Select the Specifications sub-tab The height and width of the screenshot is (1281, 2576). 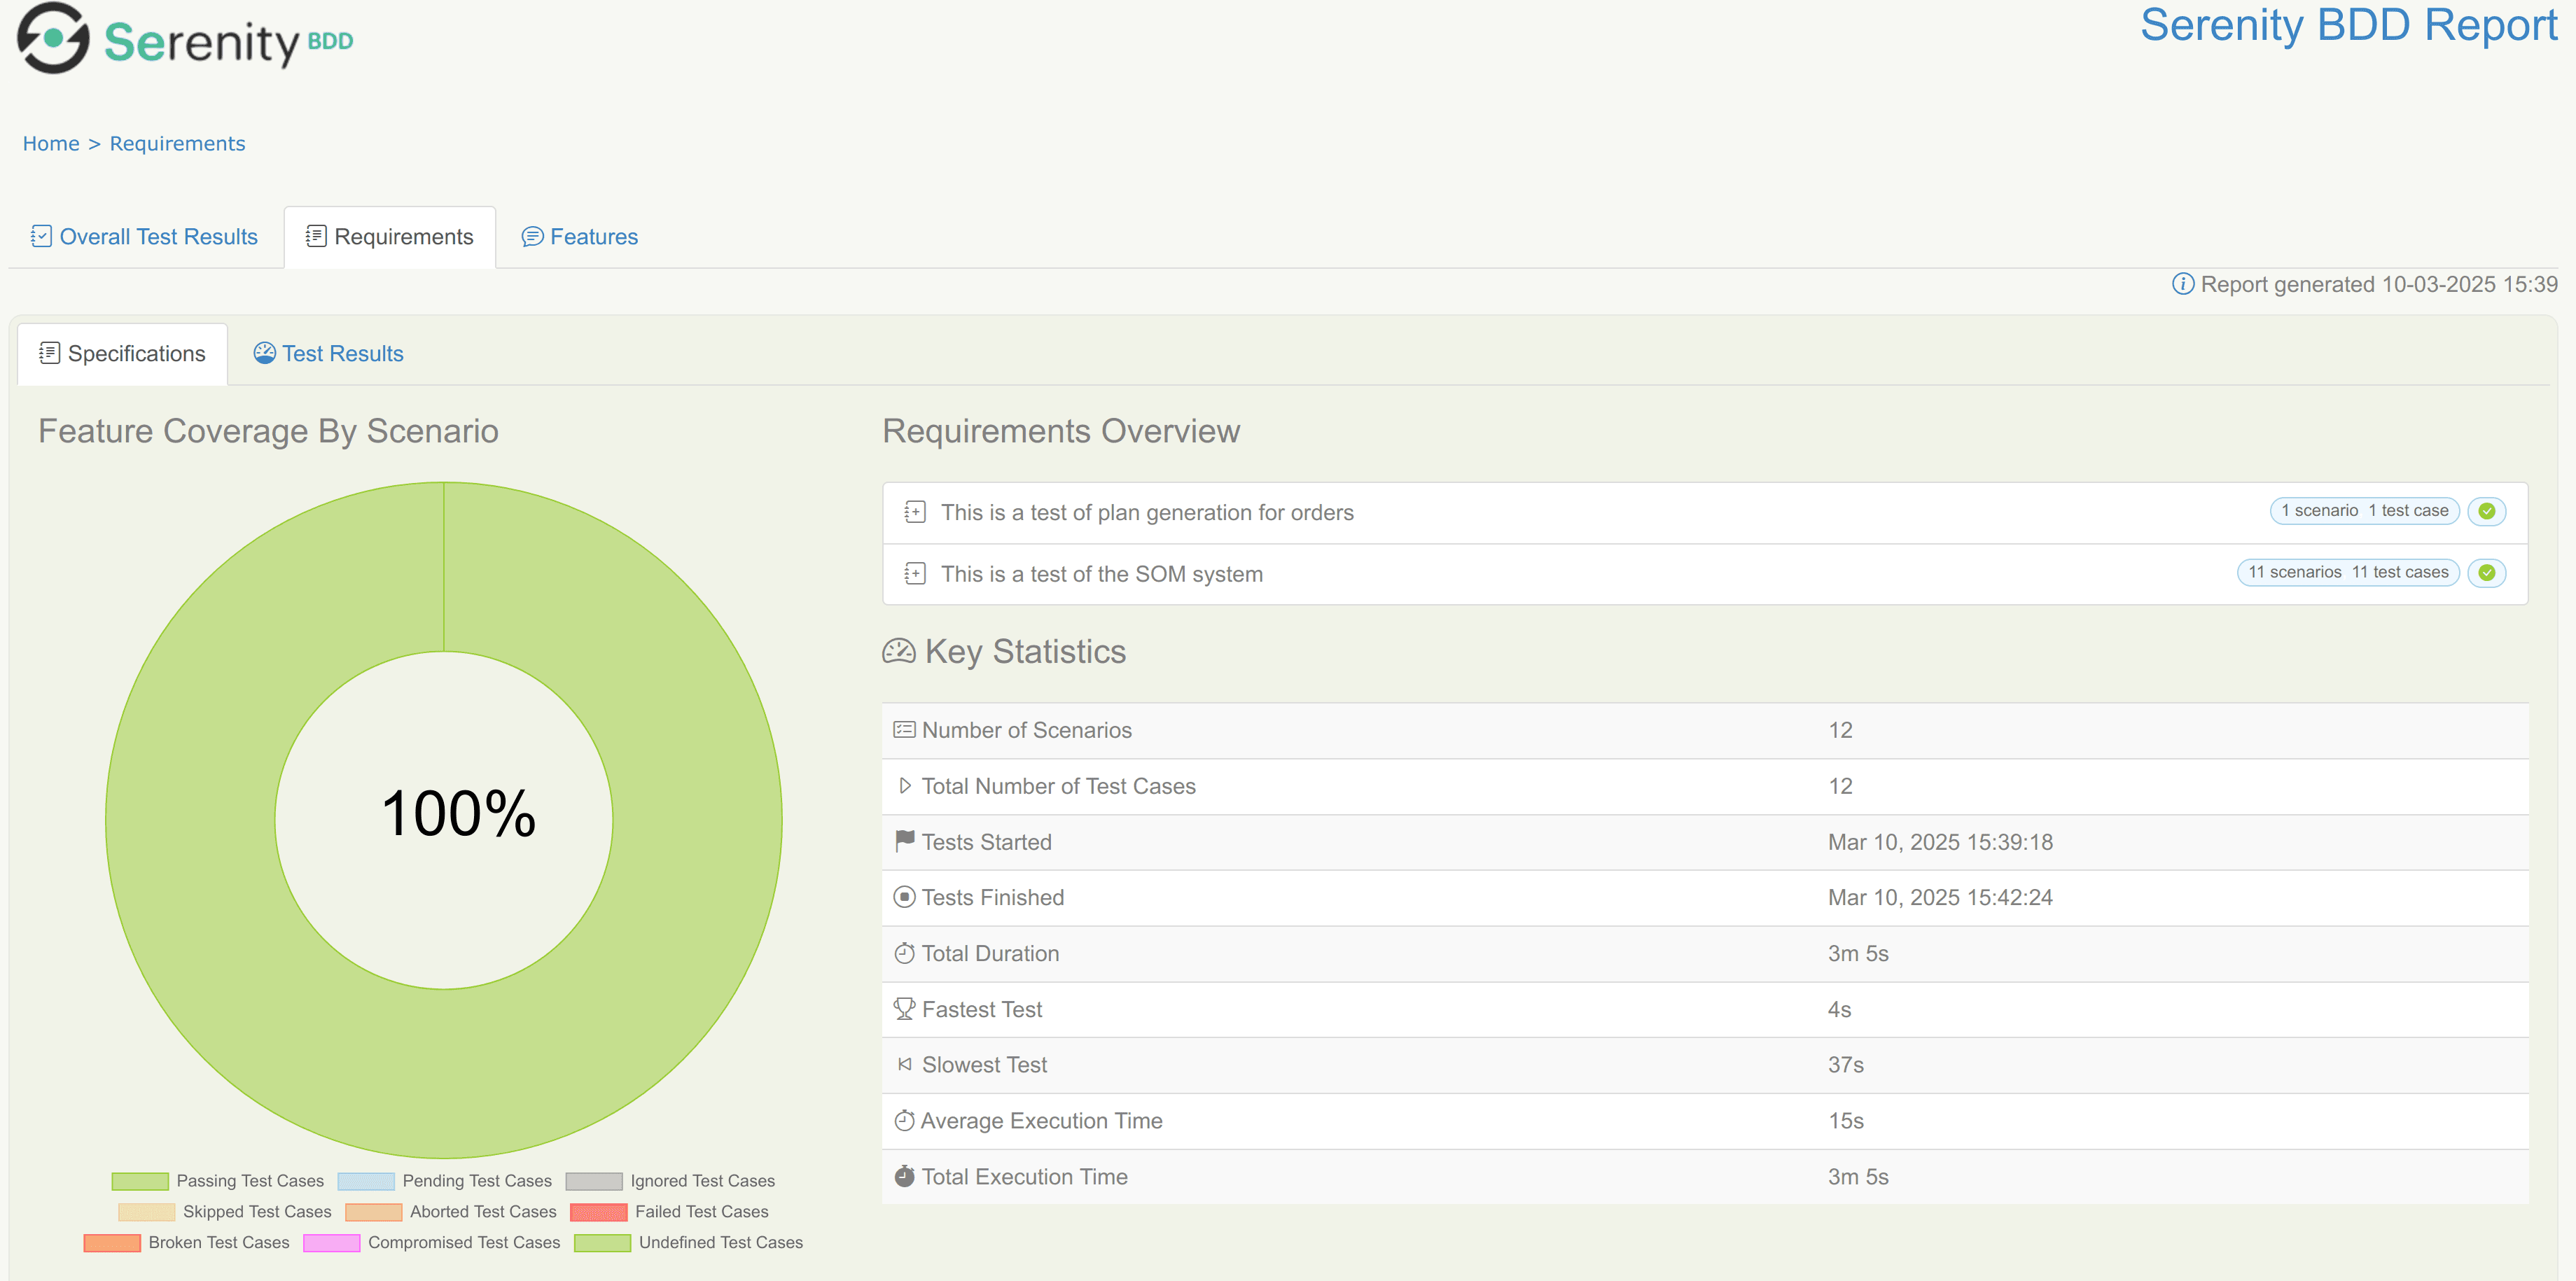122,354
